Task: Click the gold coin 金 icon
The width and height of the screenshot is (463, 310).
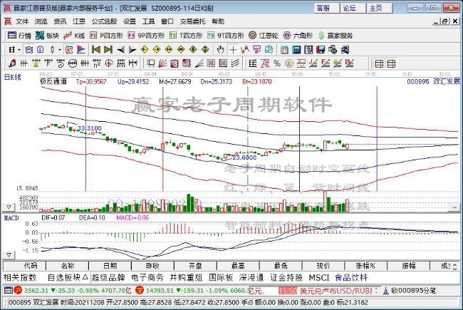Action: point(289,63)
